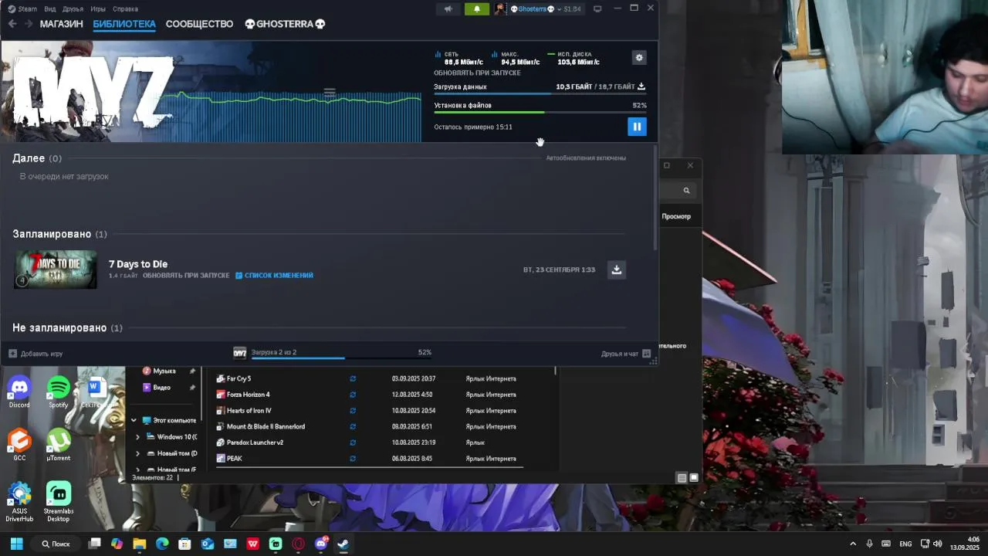Open the GCC desktop shortcut
988x556 pixels.
coord(19,446)
